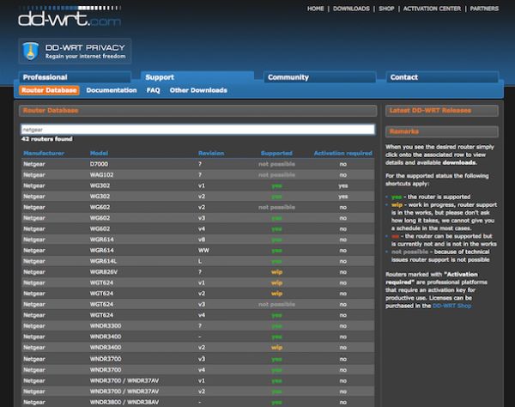This screenshot has height=407, width=515.
Task: Select WNDR3700 / WNDR37AV v2 row
Action: [197, 392]
